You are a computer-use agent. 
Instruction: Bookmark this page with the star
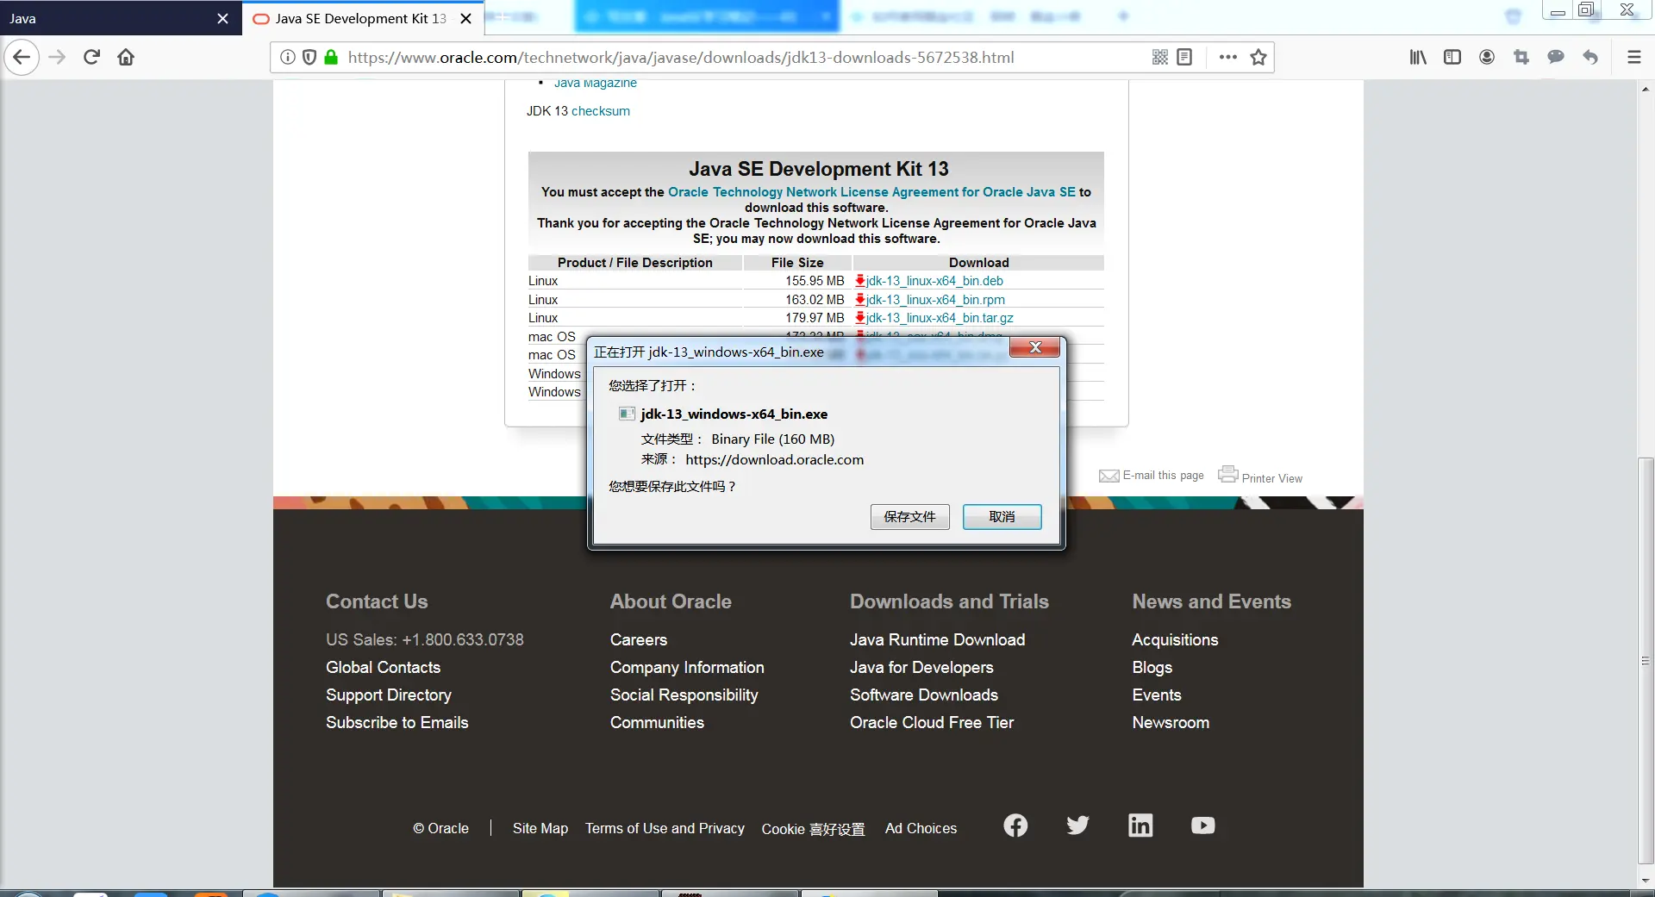click(1258, 58)
